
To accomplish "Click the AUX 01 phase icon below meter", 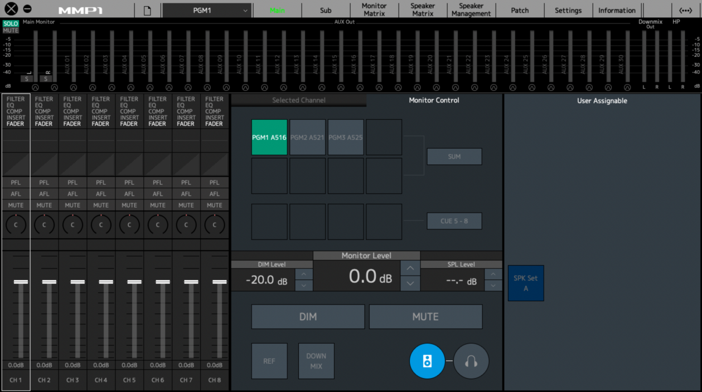I will point(73,87).
